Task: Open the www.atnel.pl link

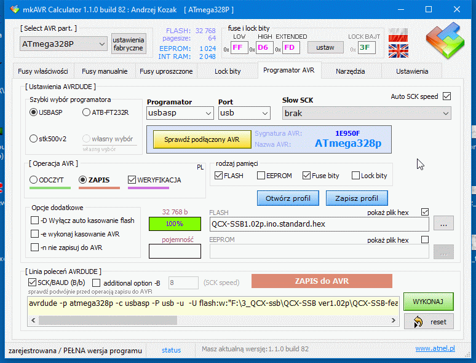Action: [x=435, y=349]
